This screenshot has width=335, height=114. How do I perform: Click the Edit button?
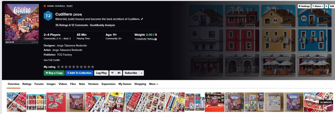[332, 6]
